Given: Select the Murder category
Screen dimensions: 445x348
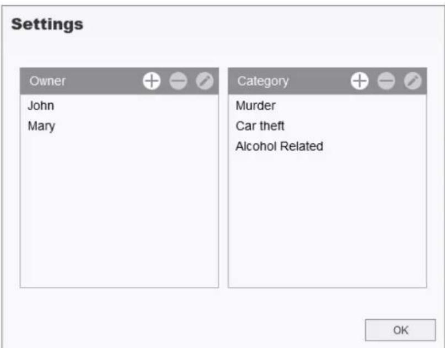Looking at the screenshot, I should 255,106.
